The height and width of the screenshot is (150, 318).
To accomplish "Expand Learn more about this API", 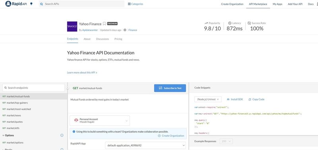I will click(x=82, y=72).
